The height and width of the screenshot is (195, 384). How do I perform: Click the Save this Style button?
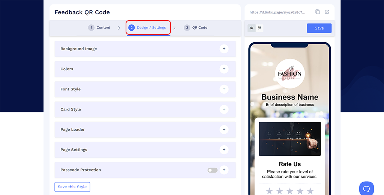tap(72, 187)
